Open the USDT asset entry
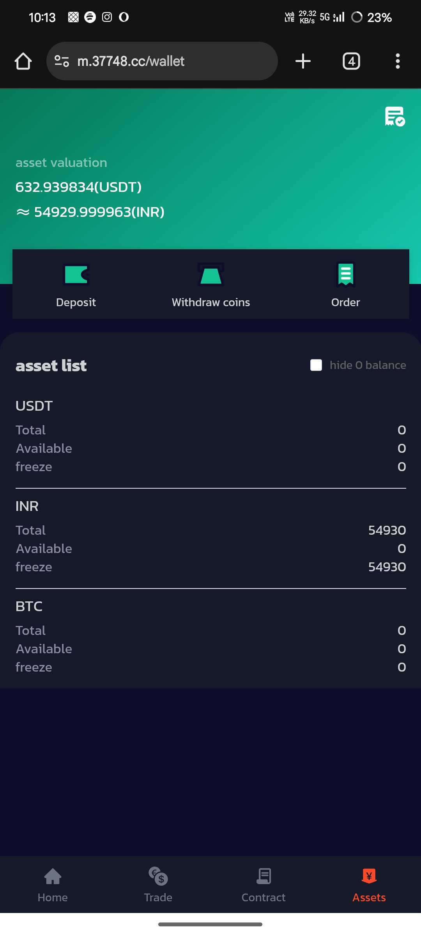Screen dimensions: 421x936 click(x=34, y=406)
